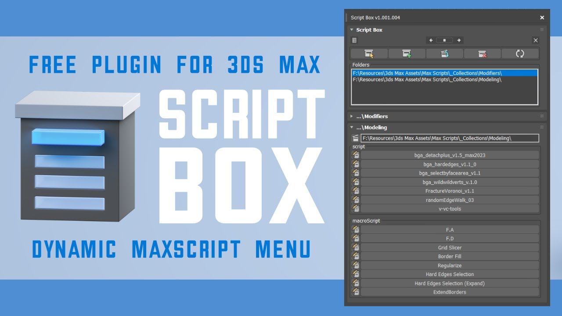This screenshot has height=316, width=562.
Task: Run the randomEdgeWalk_03 script
Action: [450, 200]
